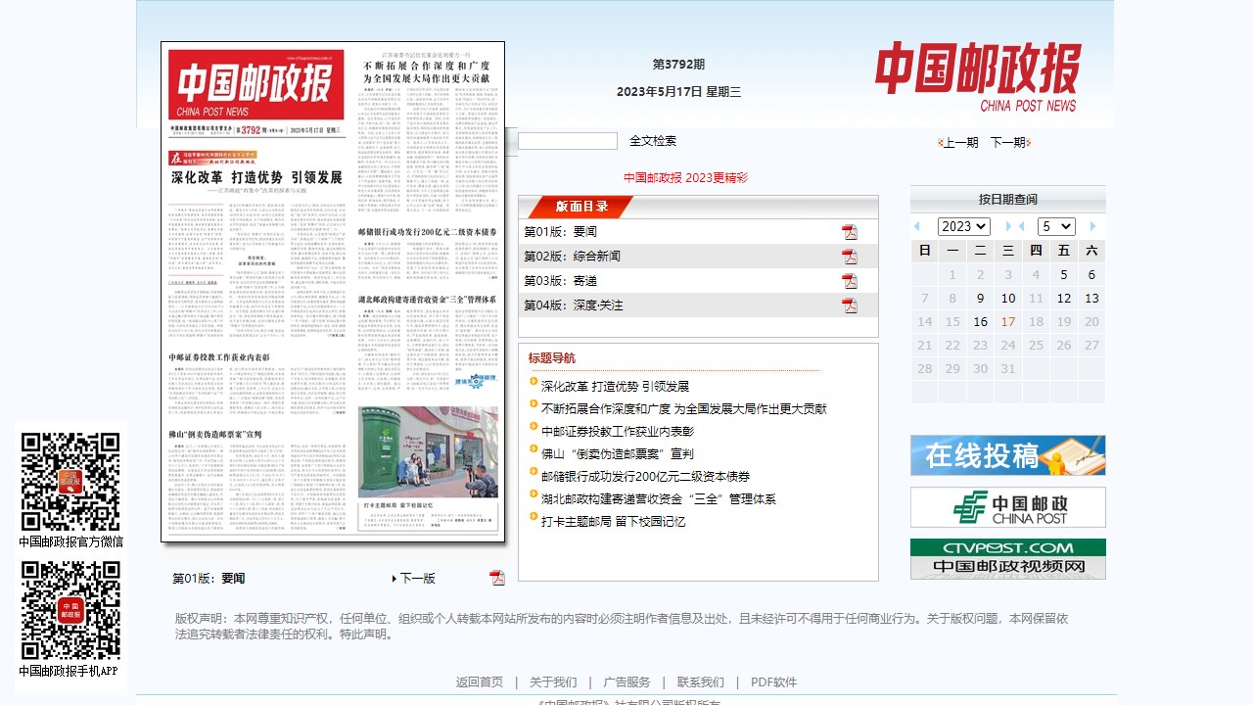The height and width of the screenshot is (705, 1253).
Task: Click the 中国邮政 CHINA POST banner
Action: (x=1007, y=507)
